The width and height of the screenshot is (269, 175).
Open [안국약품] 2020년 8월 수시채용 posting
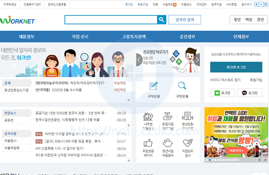pyautogui.click(x=59, y=90)
